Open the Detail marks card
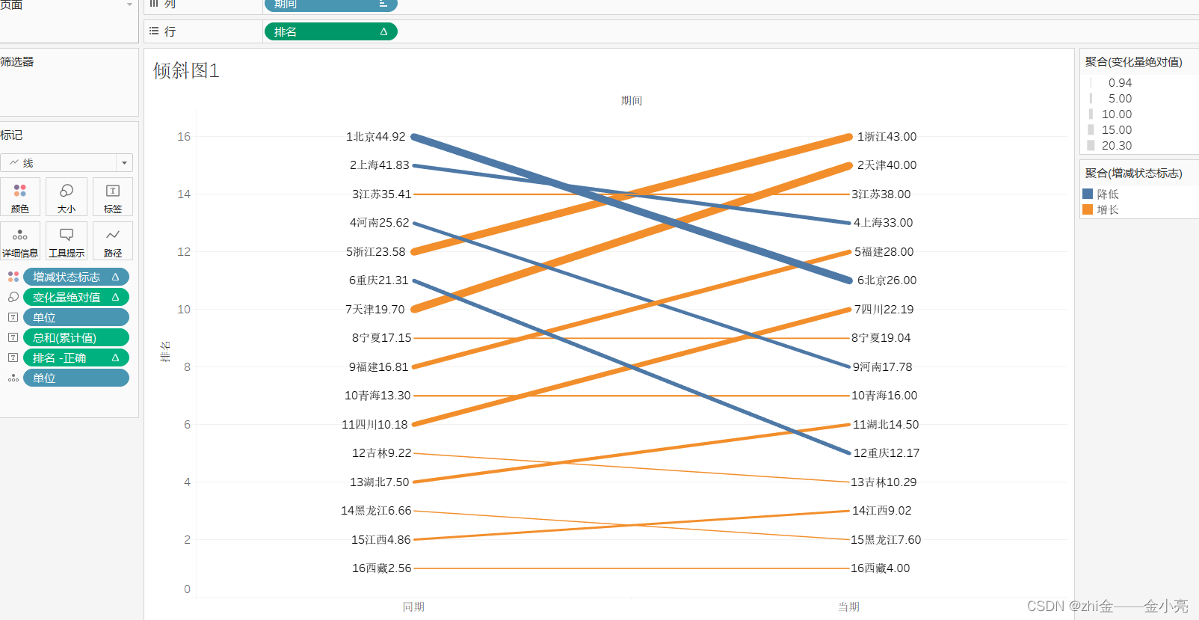This screenshot has height=620, width=1199. click(x=20, y=241)
